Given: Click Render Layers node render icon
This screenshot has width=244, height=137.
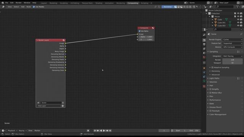Looking at the screenshot, I should (x=64, y=40).
